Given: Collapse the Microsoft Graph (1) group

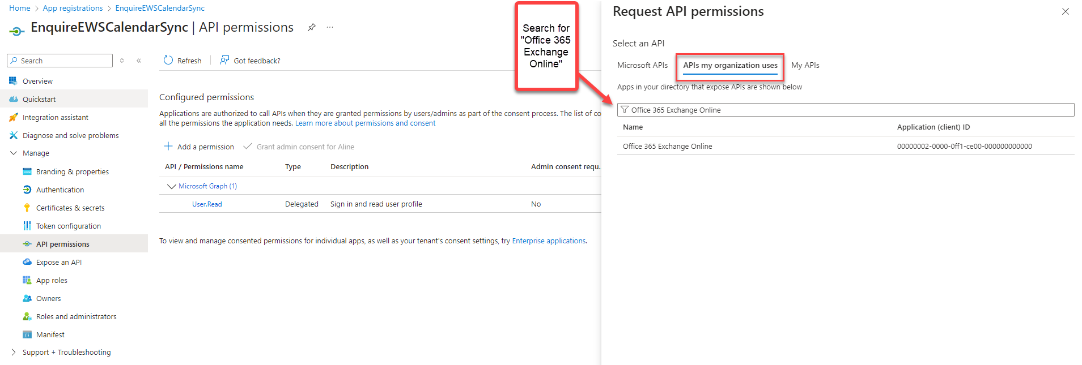Looking at the screenshot, I should (171, 186).
